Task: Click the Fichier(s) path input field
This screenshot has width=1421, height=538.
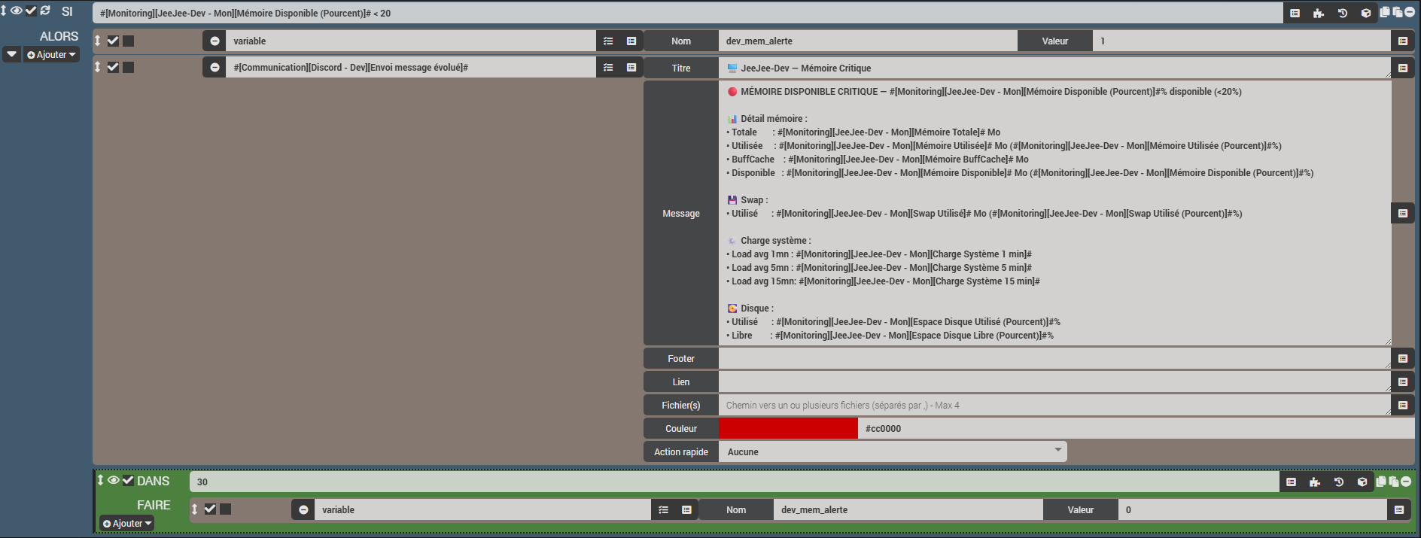Action: click(x=1054, y=406)
